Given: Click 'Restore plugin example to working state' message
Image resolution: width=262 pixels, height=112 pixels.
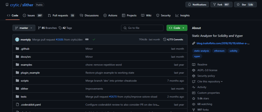Looking at the screenshot, I should click(x=110, y=73).
